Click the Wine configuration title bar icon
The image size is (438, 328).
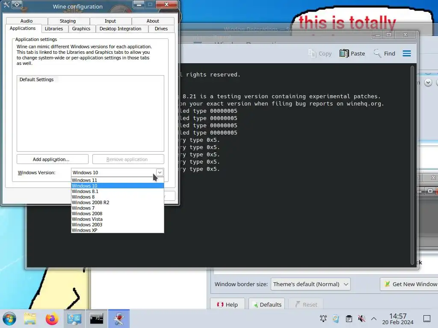(7, 5)
